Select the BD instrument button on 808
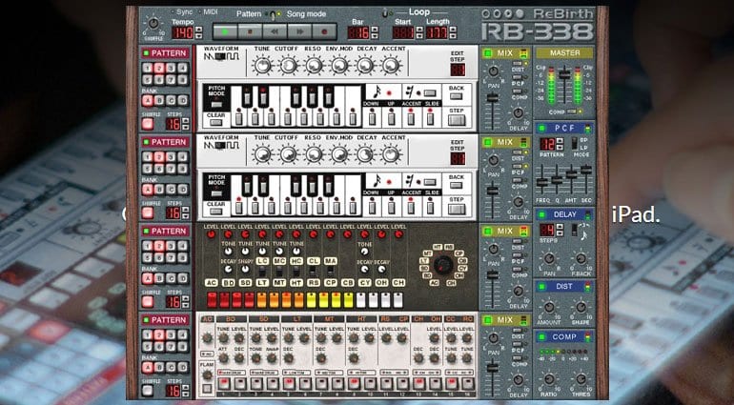This screenshot has height=405, width=734. pos(228,283)
